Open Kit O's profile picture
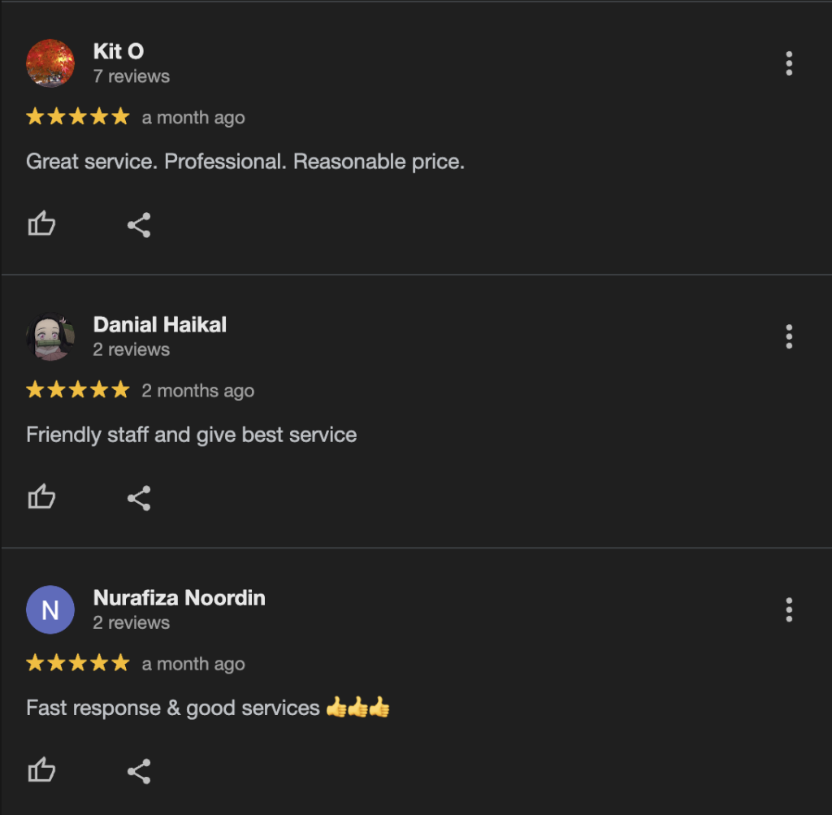The width and height of the screenshot is (832, 815). (x=50, y=63)
